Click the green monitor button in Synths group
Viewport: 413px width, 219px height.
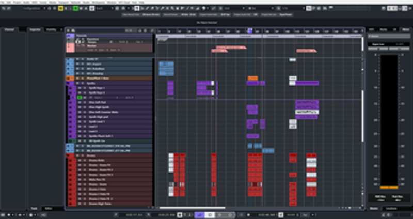[x=80, y=98]
